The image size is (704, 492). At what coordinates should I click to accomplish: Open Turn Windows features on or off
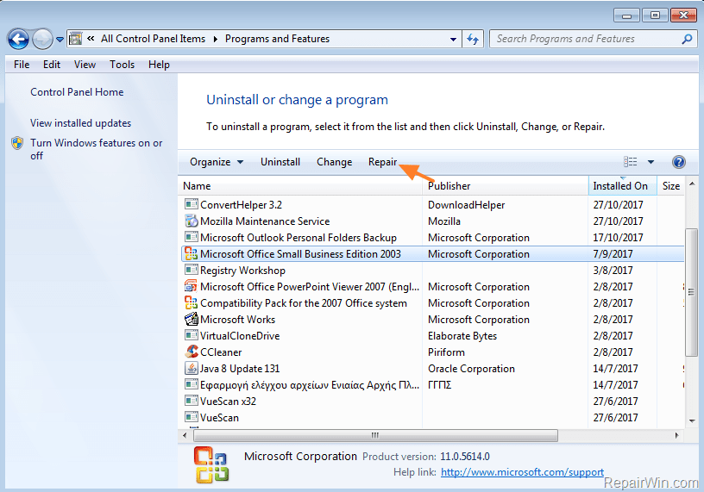tap(96, 149)
